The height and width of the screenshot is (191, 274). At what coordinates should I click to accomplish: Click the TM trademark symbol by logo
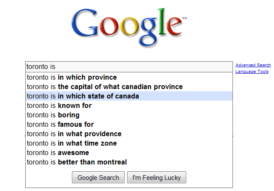coord(185,18)
